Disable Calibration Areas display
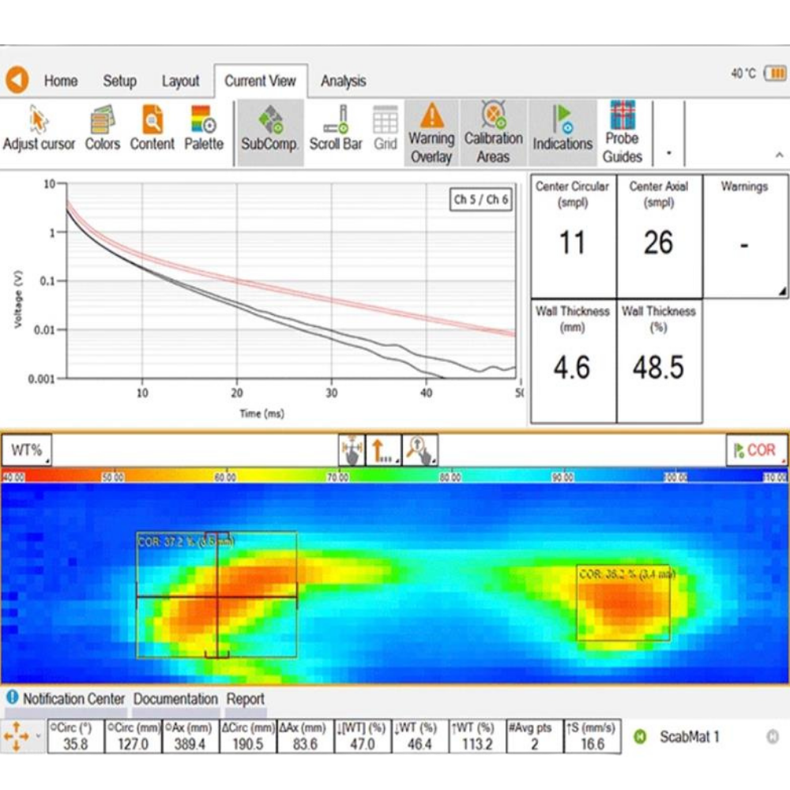The image size is (790, 790). tap(493, 133)
